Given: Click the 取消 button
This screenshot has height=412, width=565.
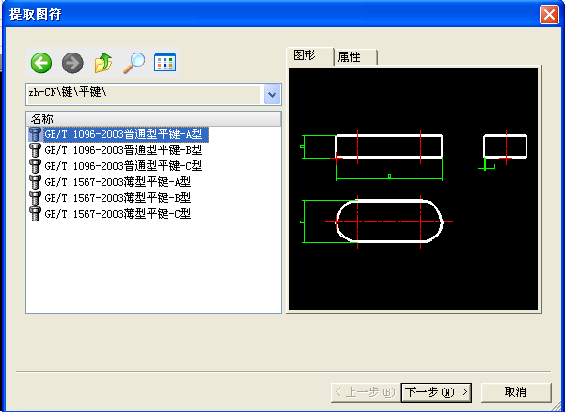Looking at the screenshot, I should pyautogui.click(x=514, y=391).
